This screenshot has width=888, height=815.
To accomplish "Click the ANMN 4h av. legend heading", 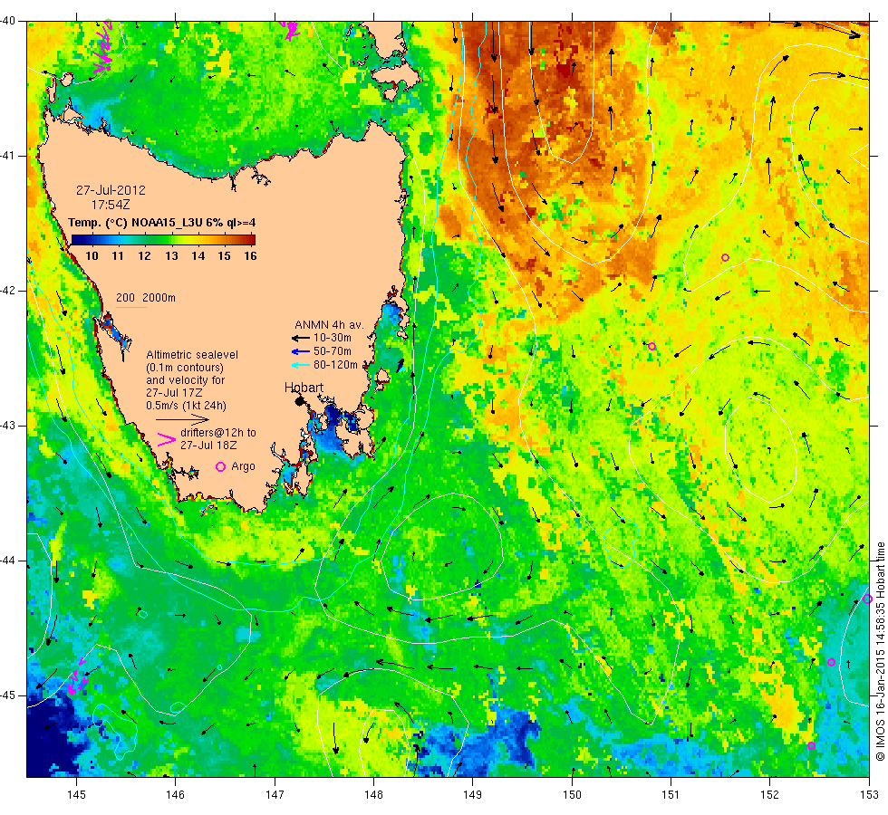I will (329, 325).
